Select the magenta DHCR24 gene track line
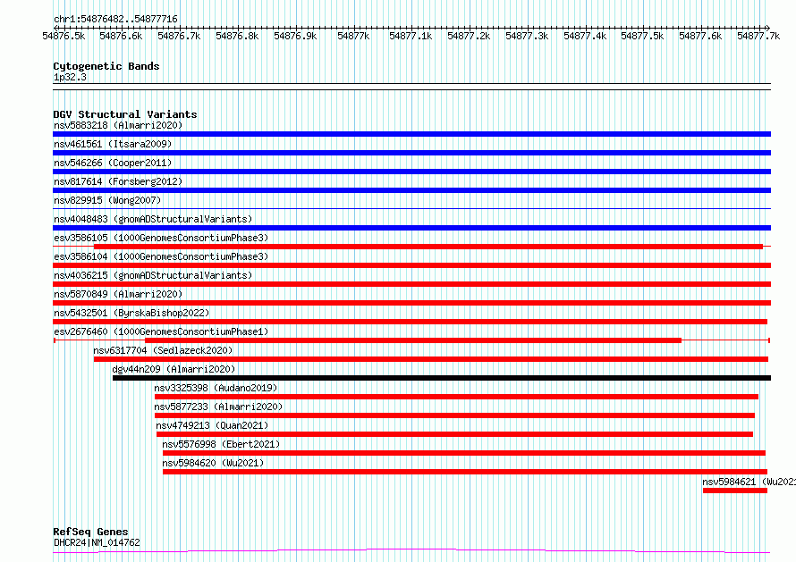This screenshot has width=796, height=562. (x=411, y=551)
